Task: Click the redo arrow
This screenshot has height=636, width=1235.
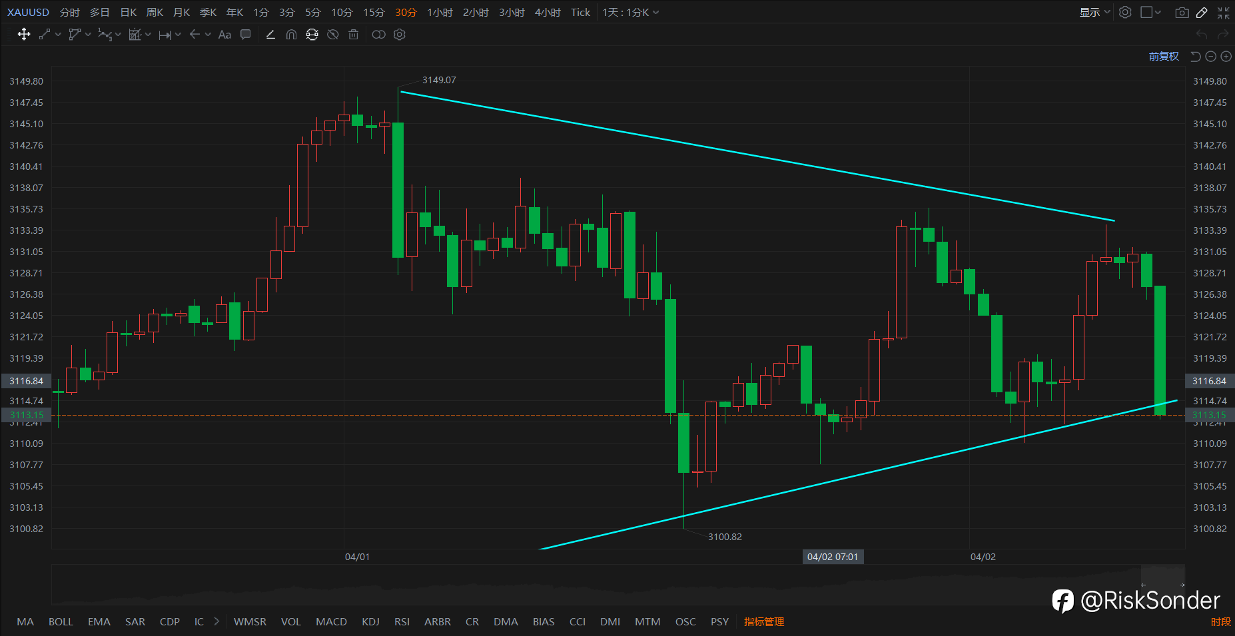Action: [1223, 35]
